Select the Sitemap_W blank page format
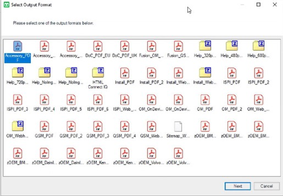 click(178, 129)
